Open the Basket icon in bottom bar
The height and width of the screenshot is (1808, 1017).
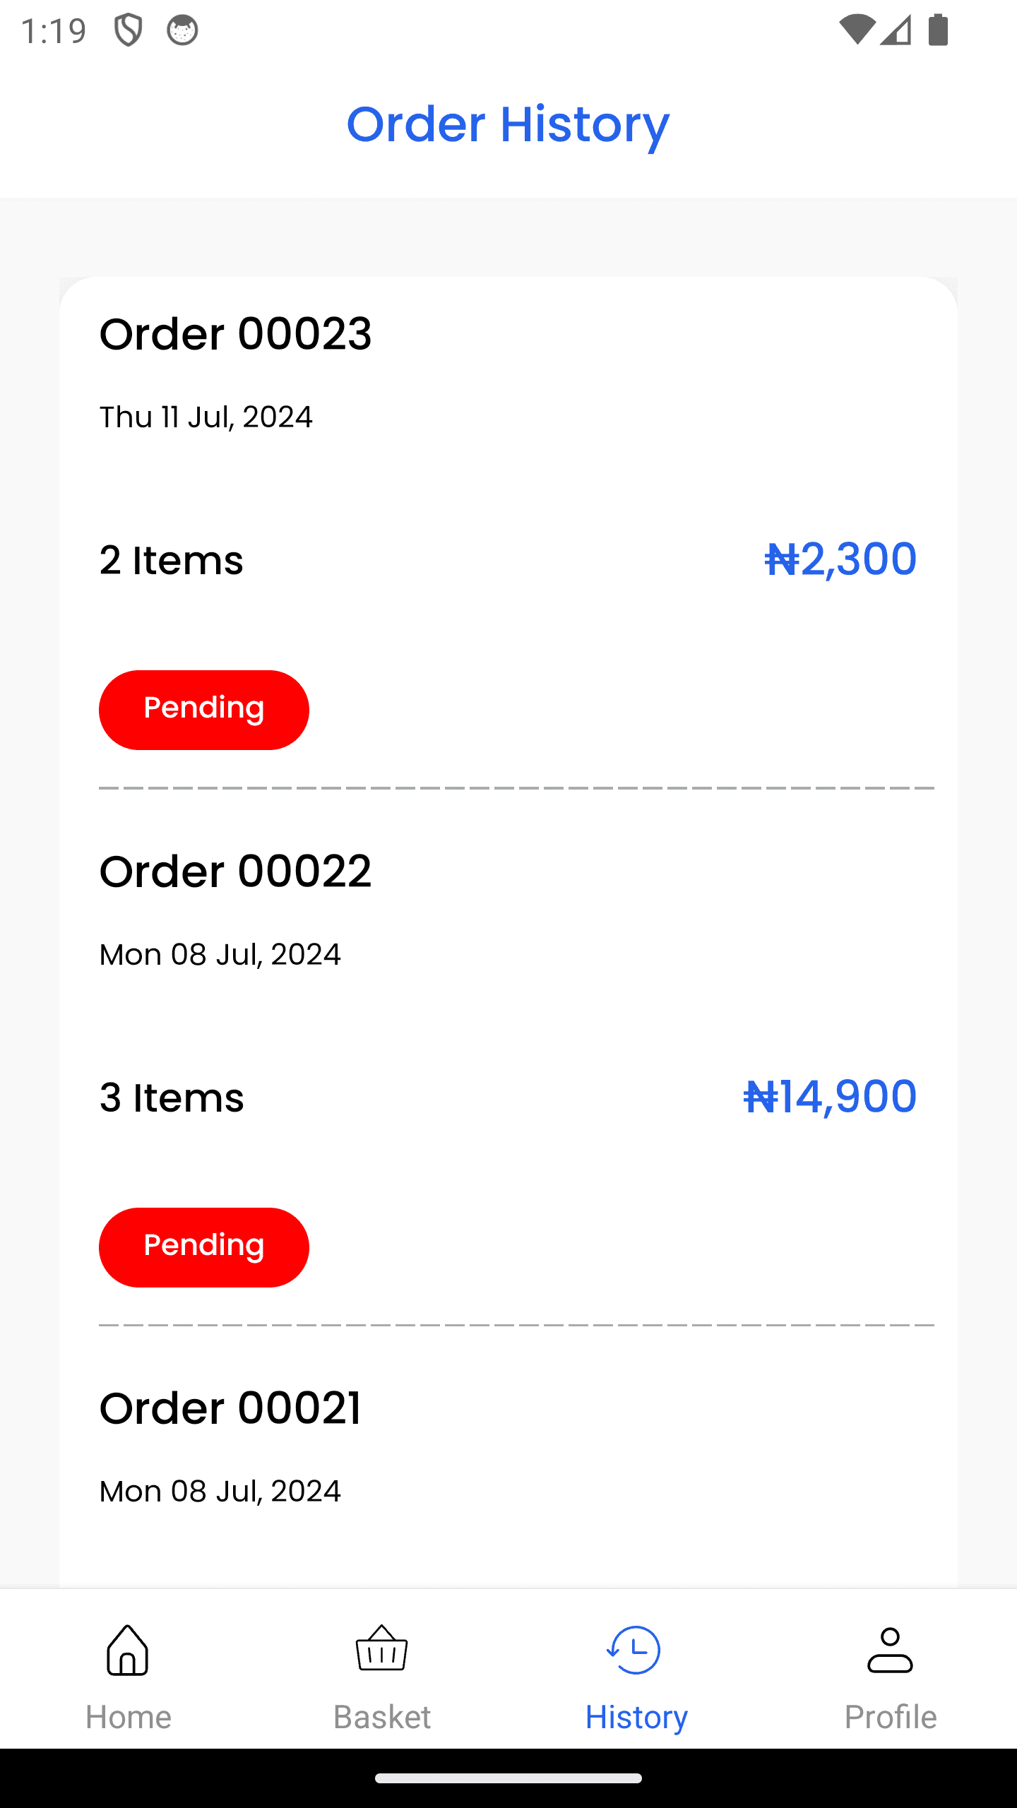[x=382, y=1648]
